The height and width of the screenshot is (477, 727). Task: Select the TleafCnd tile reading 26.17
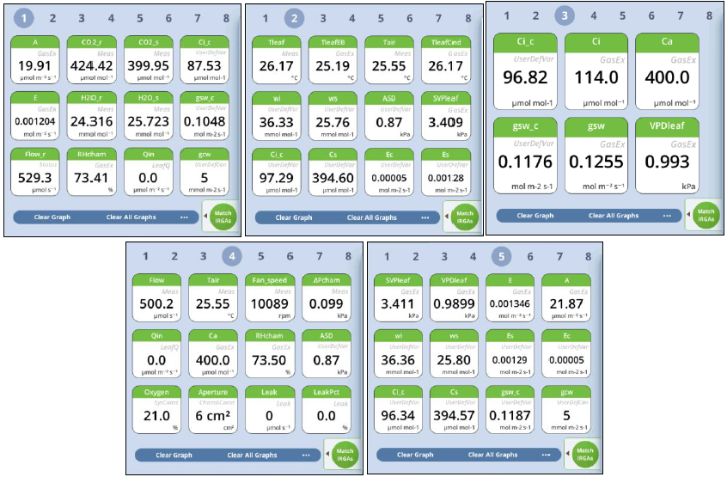446,60
